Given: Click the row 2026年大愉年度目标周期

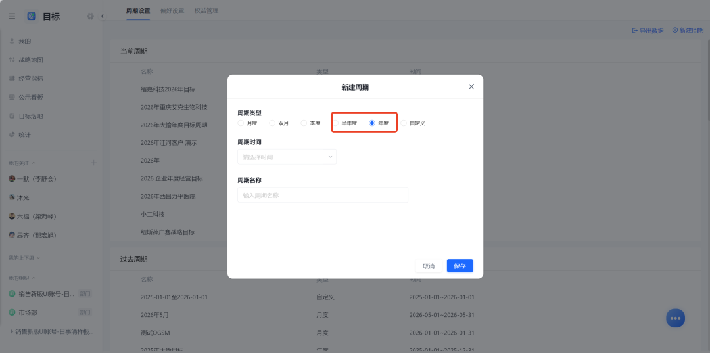Looking at the screenshot, I should pyautogui.click(x=174, y=125).
